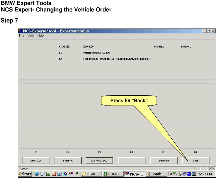Launch Excel from quick launch
This screenshot has width=216, height=178.
48,174
